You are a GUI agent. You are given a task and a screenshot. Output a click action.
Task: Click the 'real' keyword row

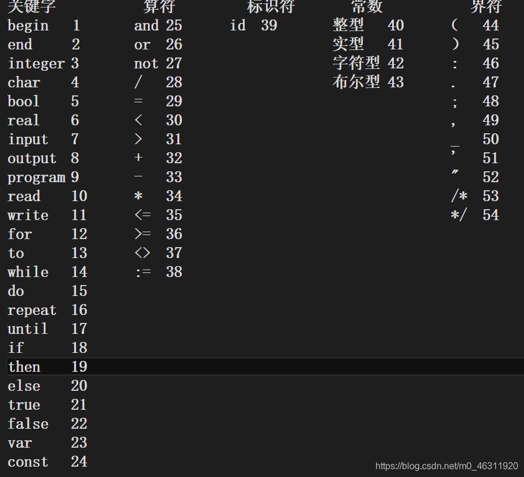[x=24, y=121]
